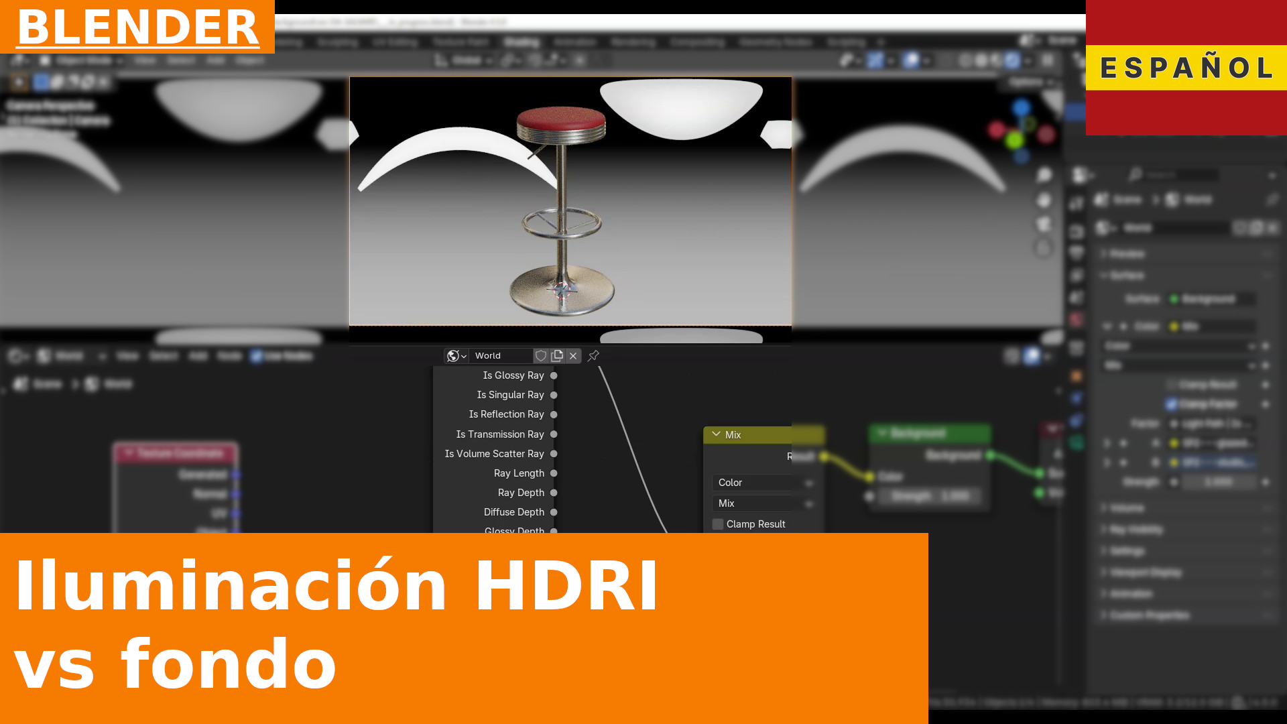Expand the Custom Properties panel
This screenshot has width=1287, height=724.
point(1186,615)
